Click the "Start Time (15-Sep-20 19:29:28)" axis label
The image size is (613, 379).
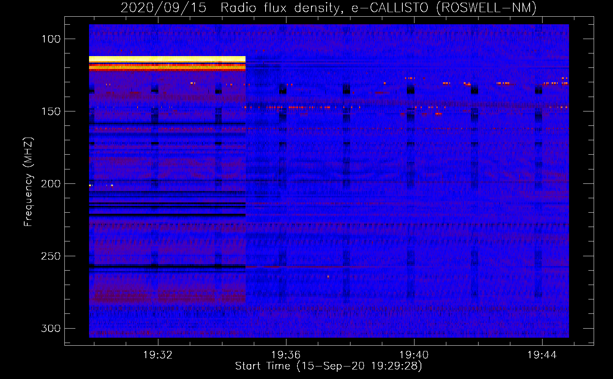coord(328,366)
